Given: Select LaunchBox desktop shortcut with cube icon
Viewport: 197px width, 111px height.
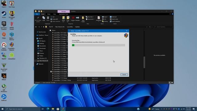Looking at the screenshot, I should coord(12,46).
